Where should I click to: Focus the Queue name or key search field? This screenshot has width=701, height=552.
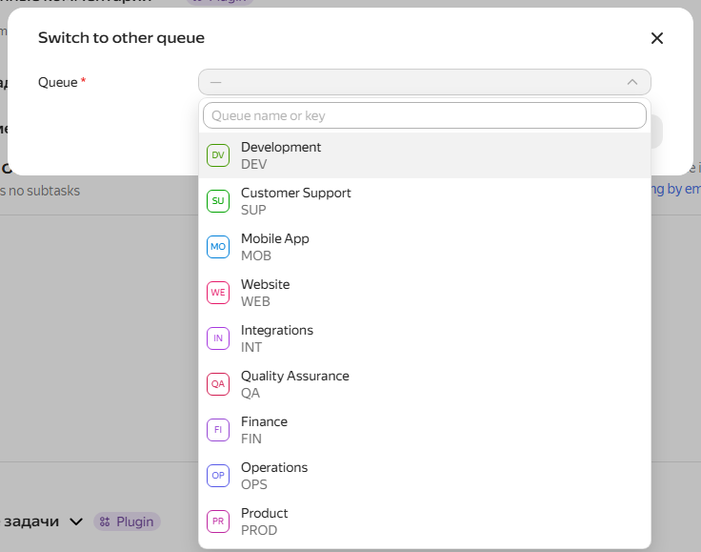[424, 115]
